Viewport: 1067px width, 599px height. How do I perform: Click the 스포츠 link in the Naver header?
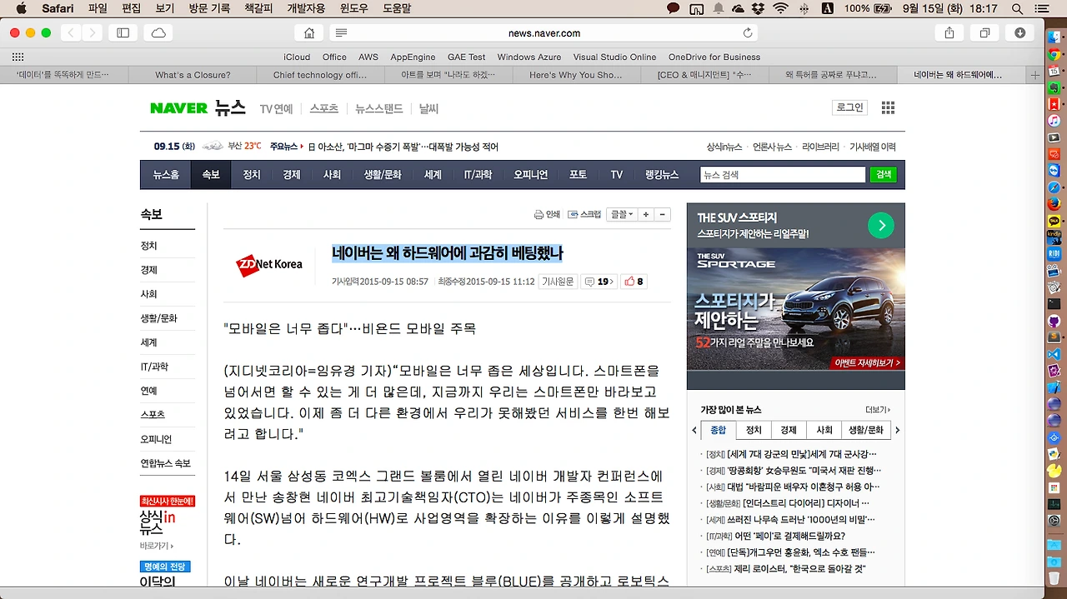324,109
